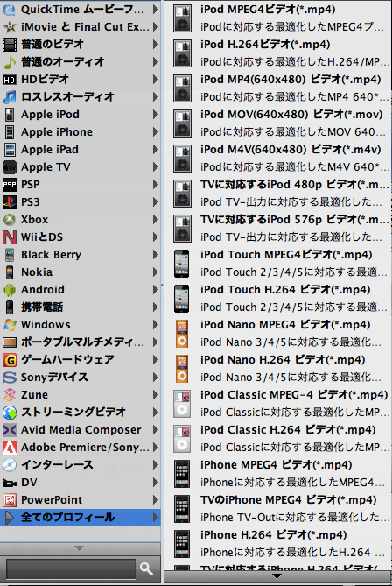392x586 pixels.
Task: Select the iPod MPEG4ビデオ(*.mp4) profile
Action: coord(278,18)
